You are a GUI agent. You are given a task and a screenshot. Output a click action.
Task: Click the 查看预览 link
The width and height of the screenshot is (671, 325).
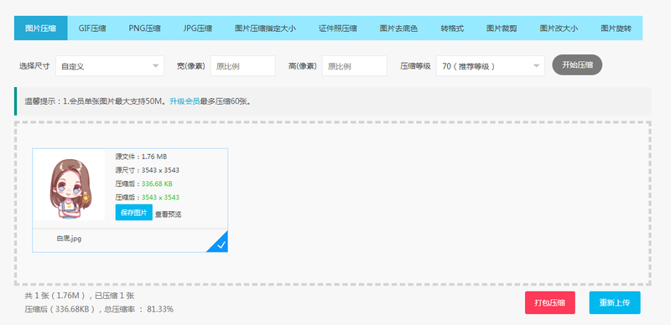click(x=169, y=214)
